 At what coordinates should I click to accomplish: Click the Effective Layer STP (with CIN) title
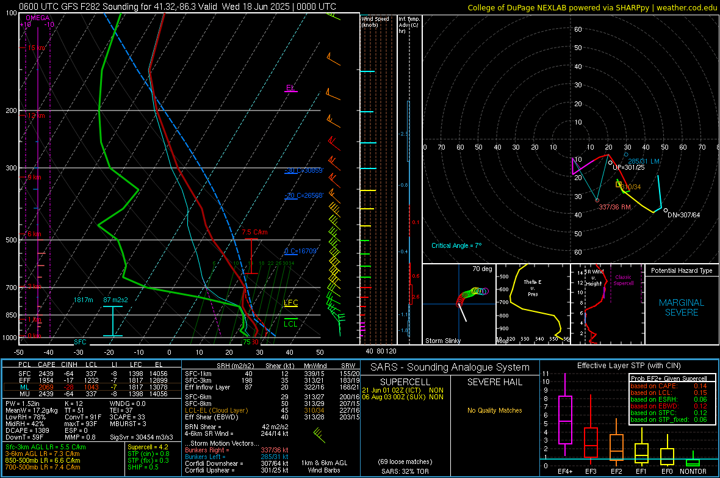point(629,366)
